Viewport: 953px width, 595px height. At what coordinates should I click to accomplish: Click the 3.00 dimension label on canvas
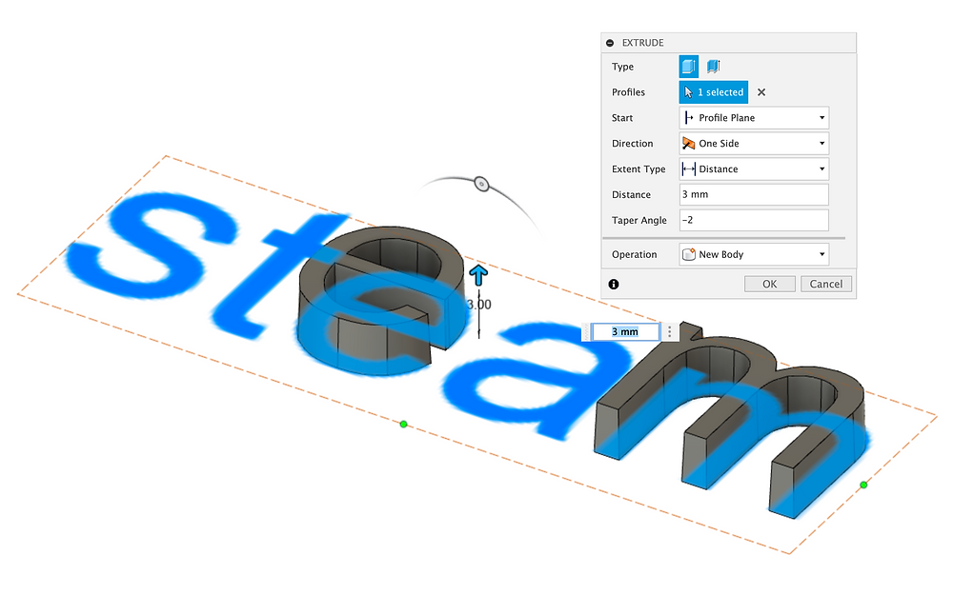[x=479, y=305]
